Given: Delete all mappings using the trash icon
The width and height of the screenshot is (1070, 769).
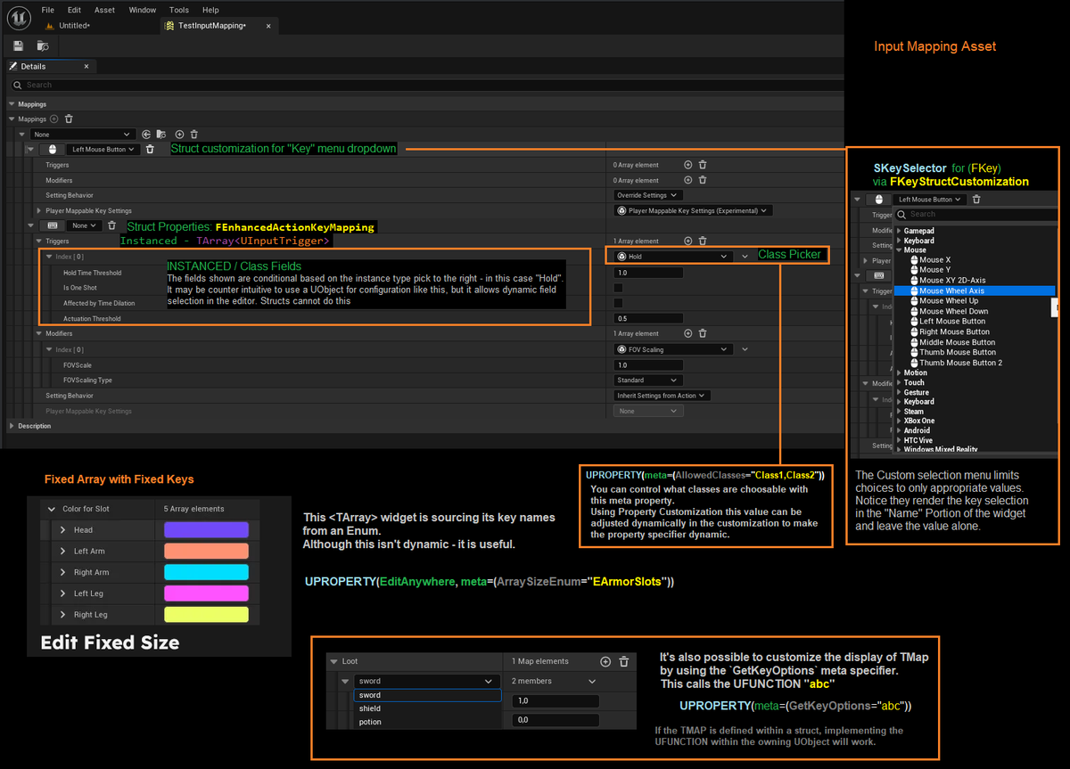Looking at the screenshot, I should coord(69,119).
